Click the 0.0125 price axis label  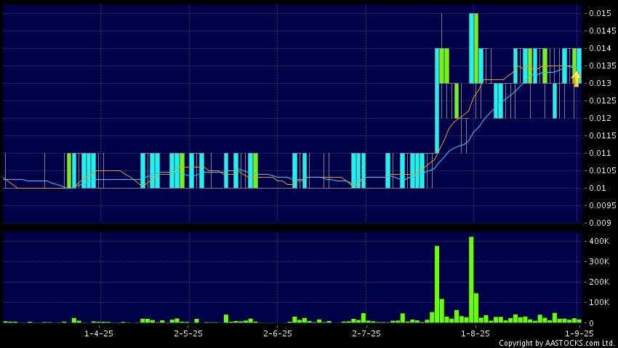click(603, 100)
